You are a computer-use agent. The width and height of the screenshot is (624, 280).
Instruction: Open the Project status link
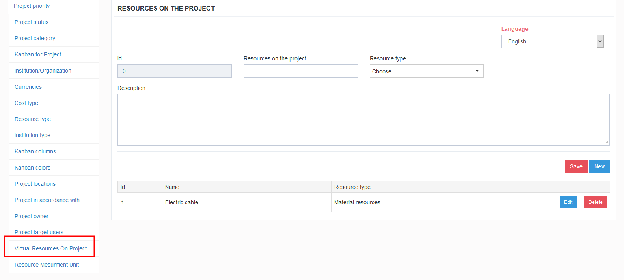[x=32, y=22]
